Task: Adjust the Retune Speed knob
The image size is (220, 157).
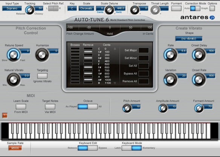Action: [14, 55]
